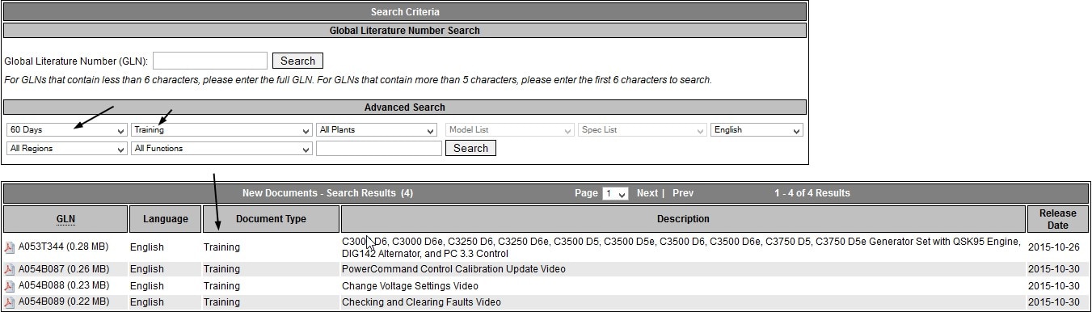Open PDF icon for A054B089
The height and width of the screenshot is (312, 1092).
[10, 302]
